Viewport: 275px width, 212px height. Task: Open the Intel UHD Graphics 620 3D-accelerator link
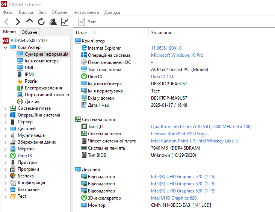[174, 198]
